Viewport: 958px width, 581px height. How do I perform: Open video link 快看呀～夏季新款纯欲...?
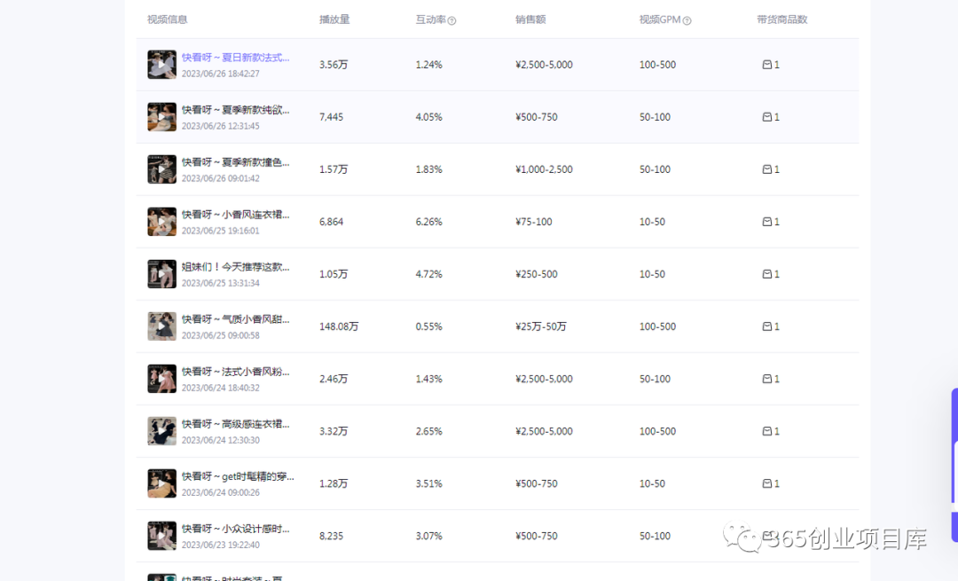pos(235,110)
